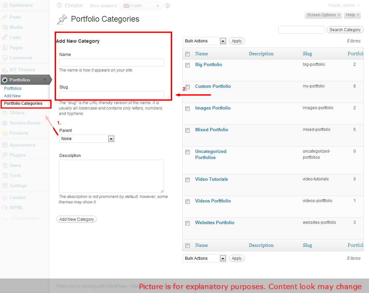The height and width of the screenshot is (293, 369).
Task: Check the Big Portfolio row checkbox
Action: click(187, 65)
